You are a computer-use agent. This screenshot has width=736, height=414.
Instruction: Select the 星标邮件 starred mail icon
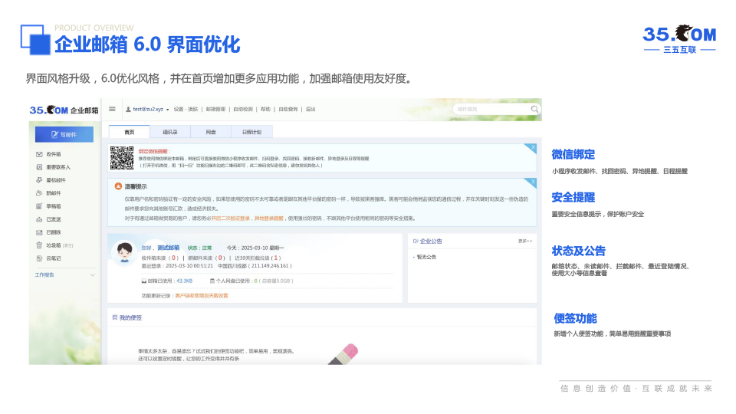tap(39, 180)
